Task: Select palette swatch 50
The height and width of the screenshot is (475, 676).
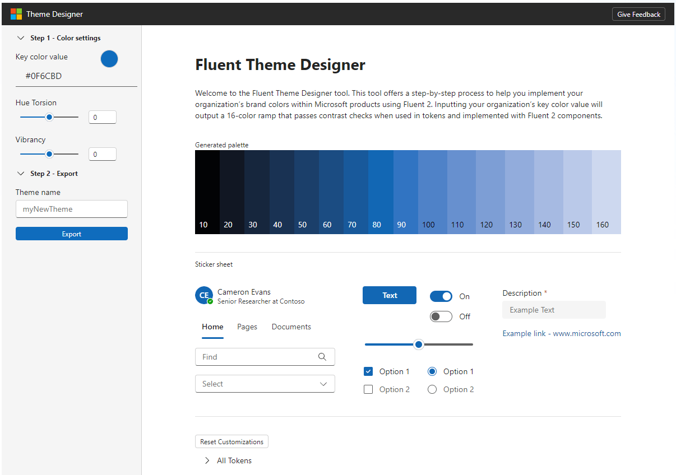Action: [307, 192]
